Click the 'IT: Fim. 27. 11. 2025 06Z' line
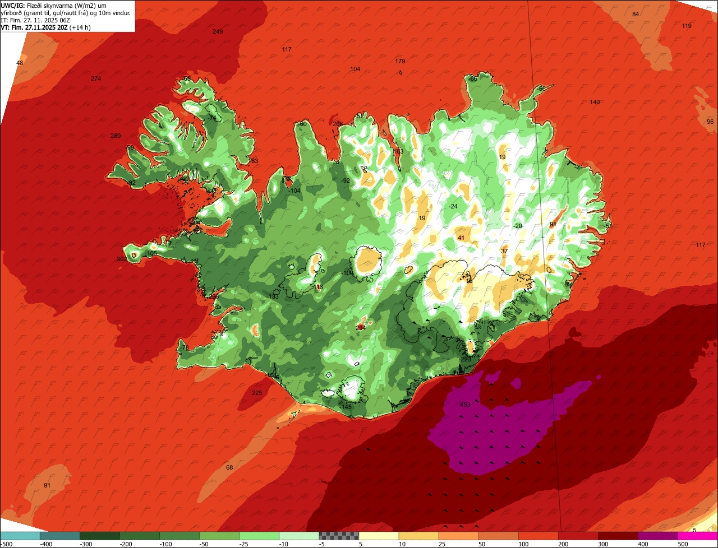The height and width of the screenshot is (548, 718). 35,20
